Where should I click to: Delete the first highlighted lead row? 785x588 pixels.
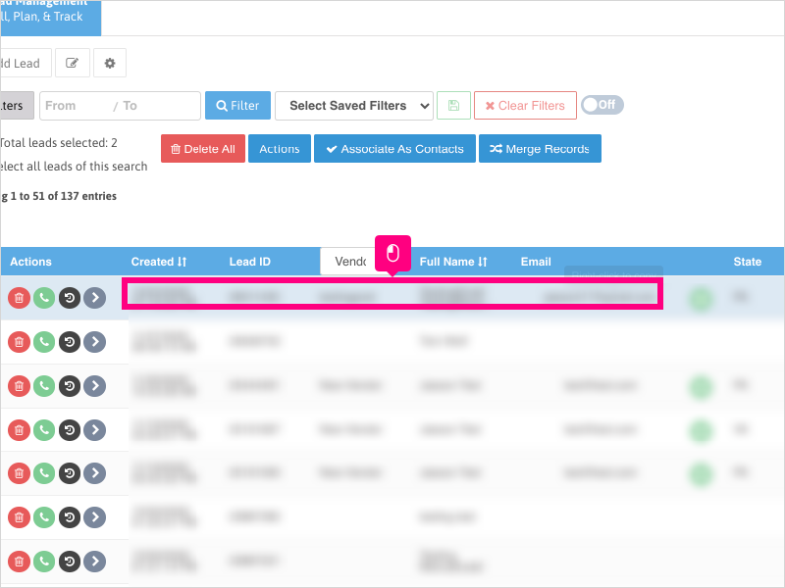(x=19, y=298)
